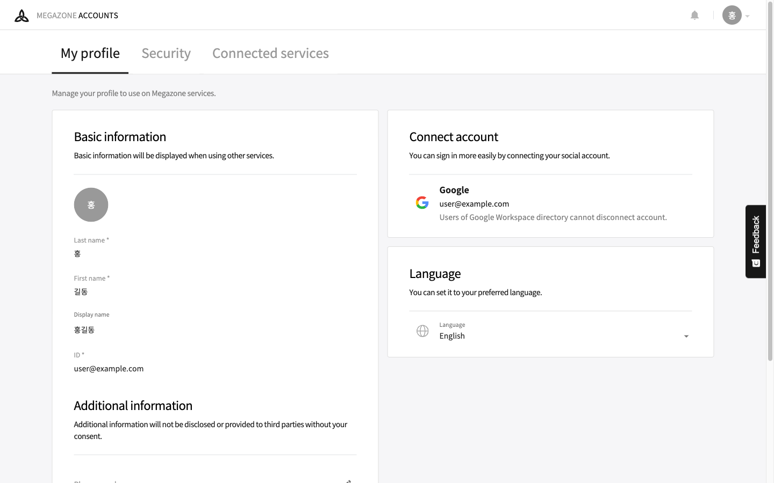774x483 pixels.
Task: Click the large profile picture avatar
Action: coord(91,204)
